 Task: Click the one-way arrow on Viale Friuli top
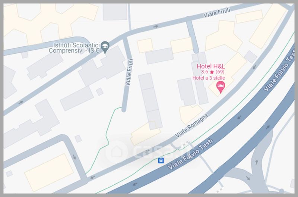tap(156, 26)
